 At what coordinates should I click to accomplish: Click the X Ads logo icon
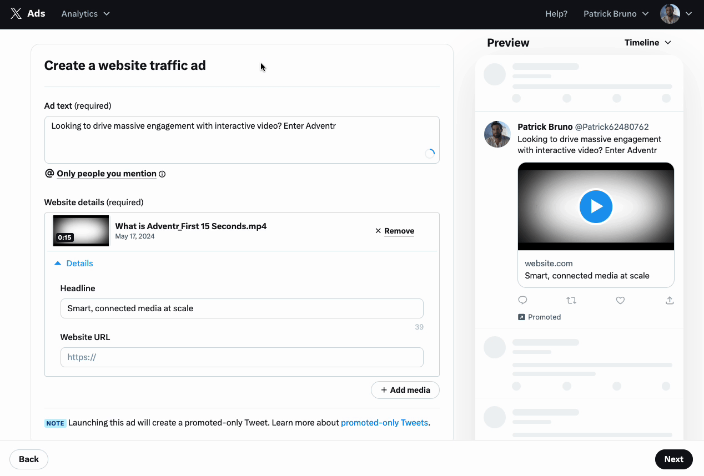(x=16, y=14)
